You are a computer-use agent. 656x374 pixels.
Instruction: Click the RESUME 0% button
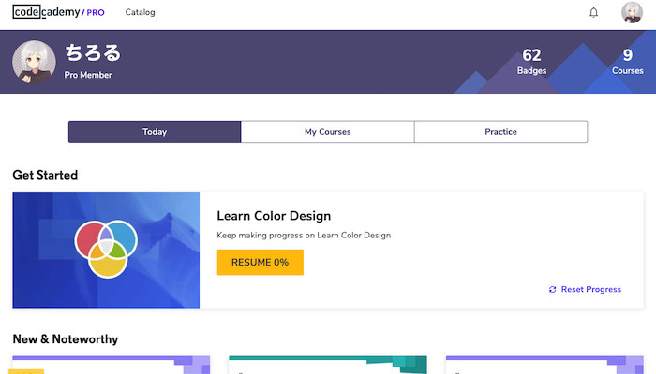[x=261, y=262]
